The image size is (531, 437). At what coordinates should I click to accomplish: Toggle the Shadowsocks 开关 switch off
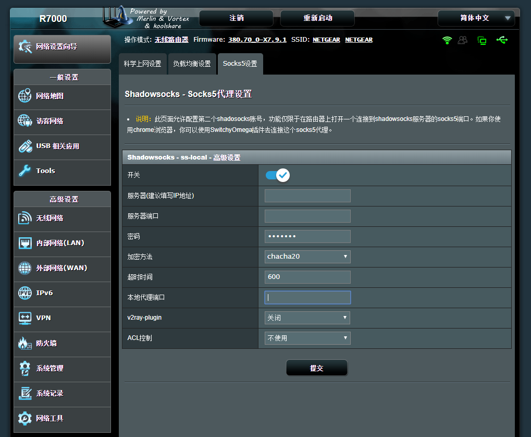click(x=277, y=175)
